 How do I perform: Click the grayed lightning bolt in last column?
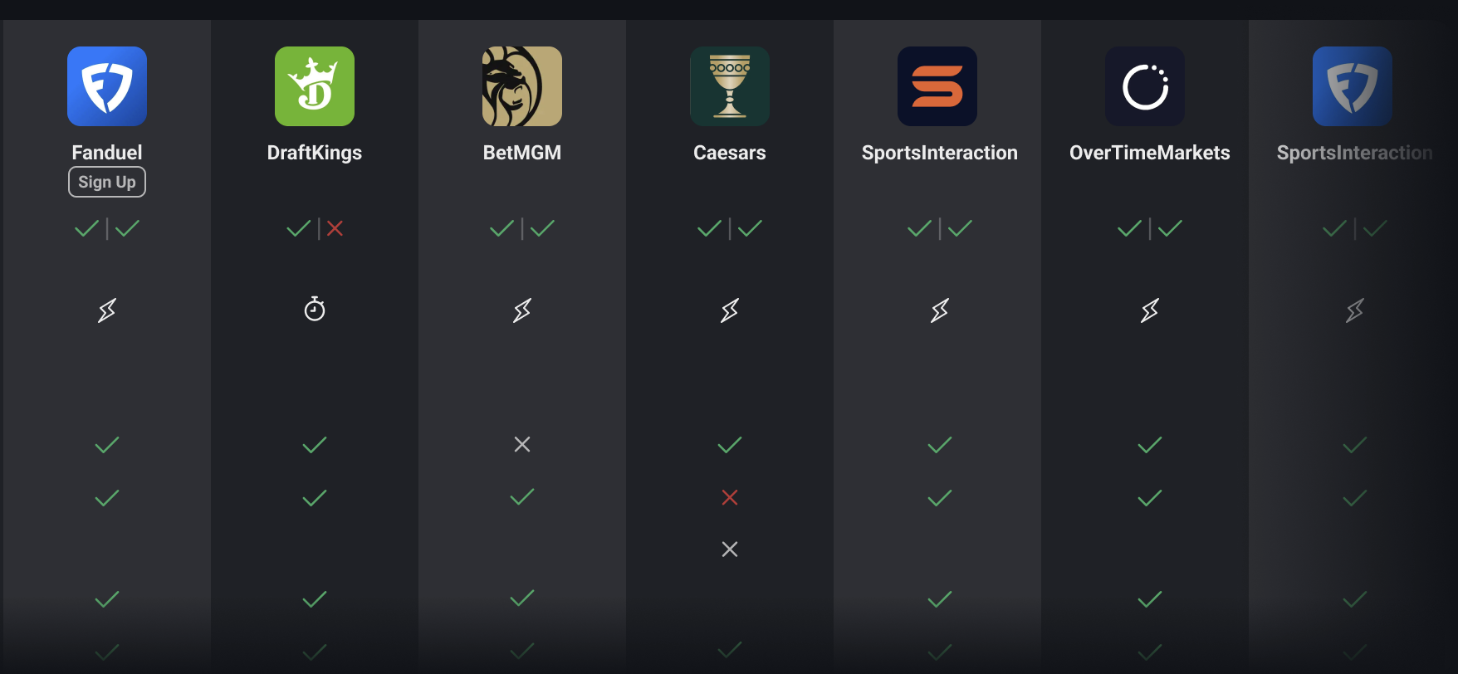[x=1353, y=309]
